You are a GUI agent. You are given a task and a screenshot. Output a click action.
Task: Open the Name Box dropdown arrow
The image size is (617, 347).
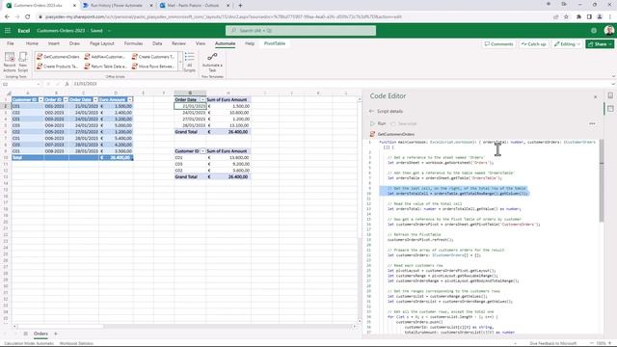pyautogui.click(x=39, y=84)
